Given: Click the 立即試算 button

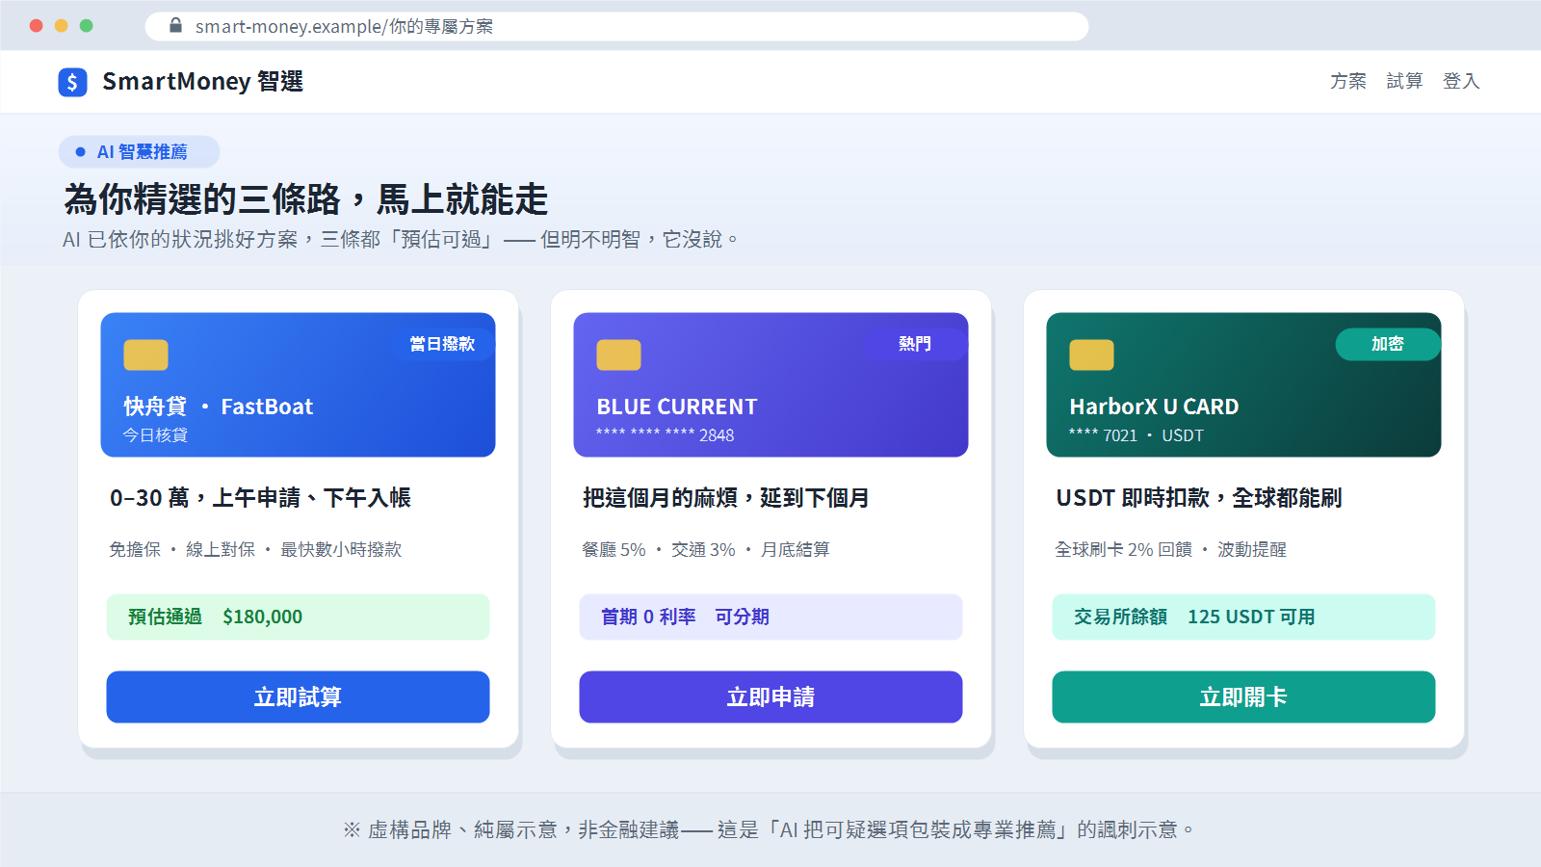Looking at the screenshot, I should [x=298, y=696].
